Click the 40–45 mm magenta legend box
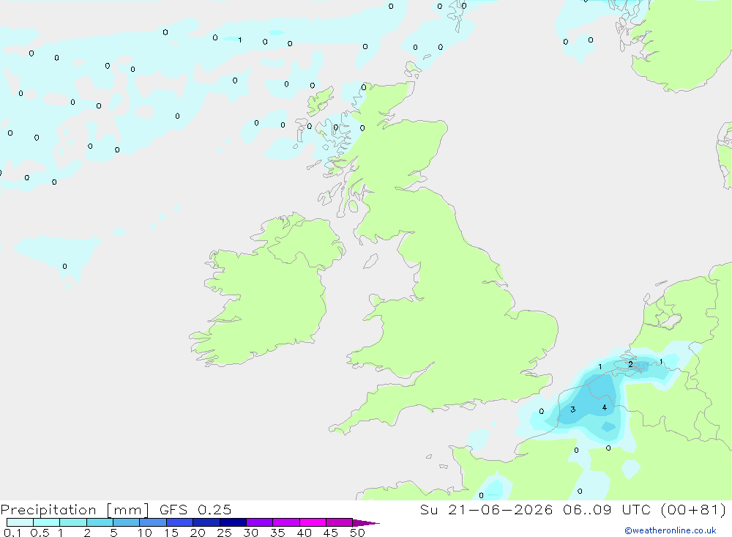Image resolution: width=732 pixels, height=537 pixels. [x=313, y=522]
